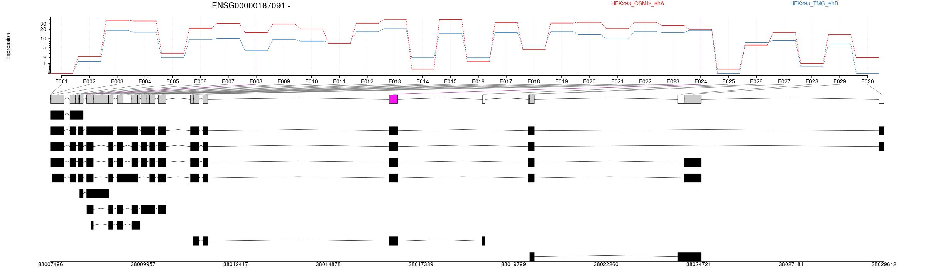This screenshot has width=926, height=270.
Task: Click the gene title ENSG00000187091
Action: click(x=249, y=6)
